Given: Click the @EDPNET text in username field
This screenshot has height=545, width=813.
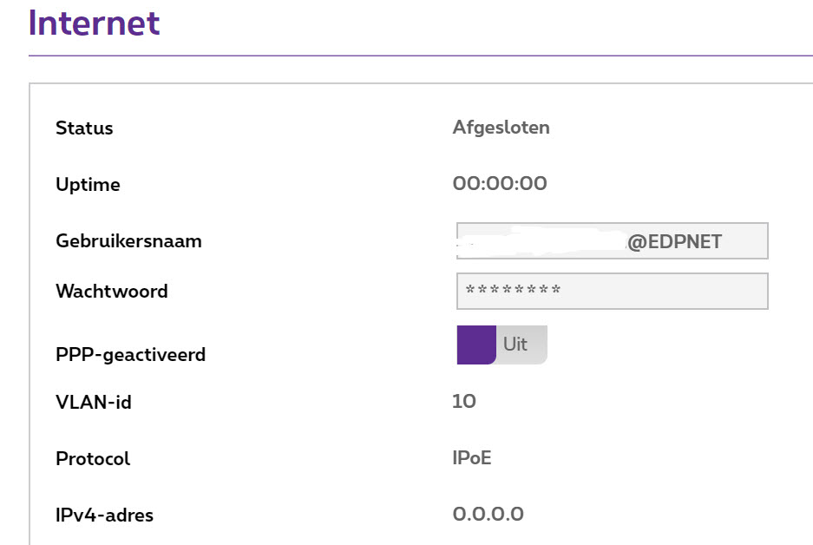Looking at the screenshot, I should [x=674, y=242].
